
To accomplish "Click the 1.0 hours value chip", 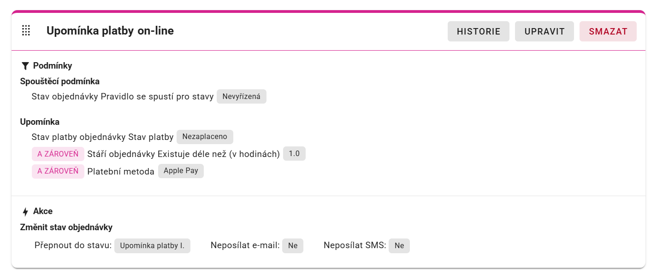I will (294, 154).
